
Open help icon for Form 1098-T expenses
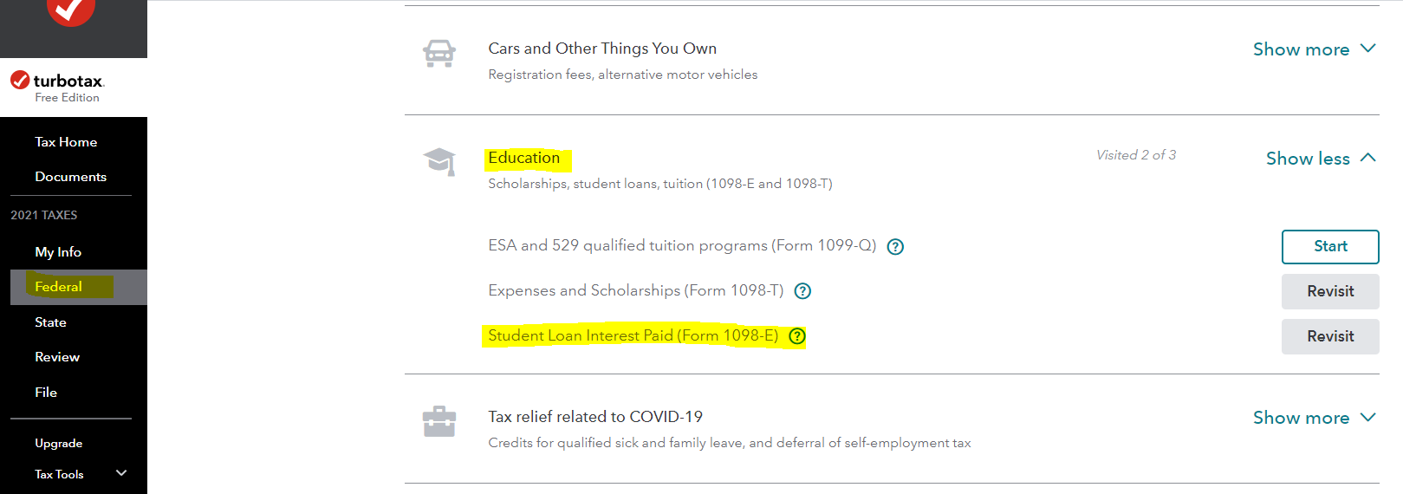pyautogui.click(x=803, y=291)
